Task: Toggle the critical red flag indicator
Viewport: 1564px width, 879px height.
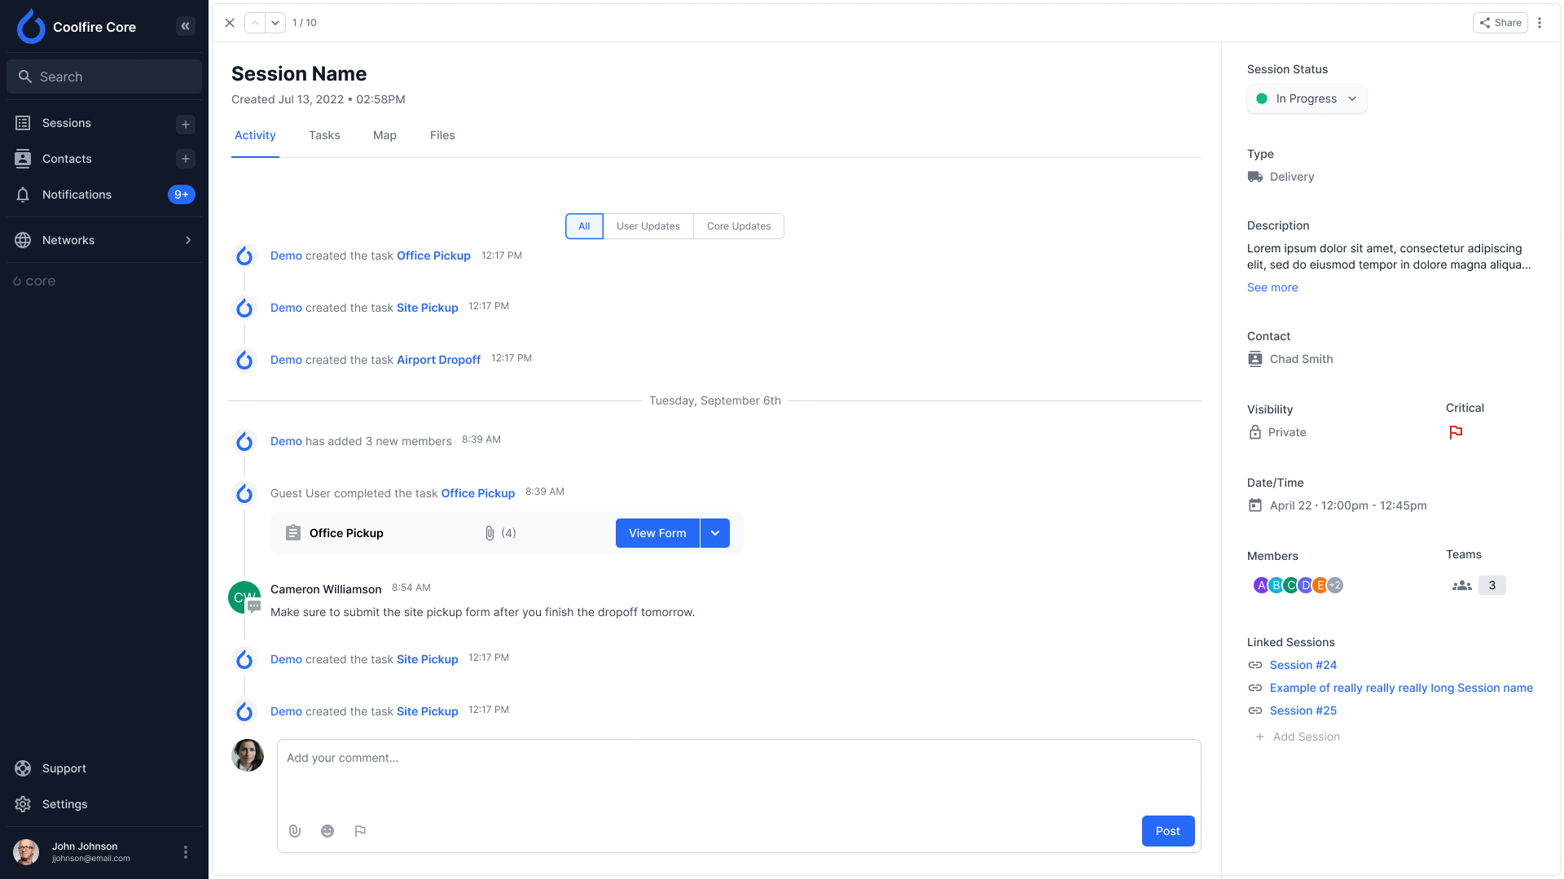Action: tap(1456, 432)
